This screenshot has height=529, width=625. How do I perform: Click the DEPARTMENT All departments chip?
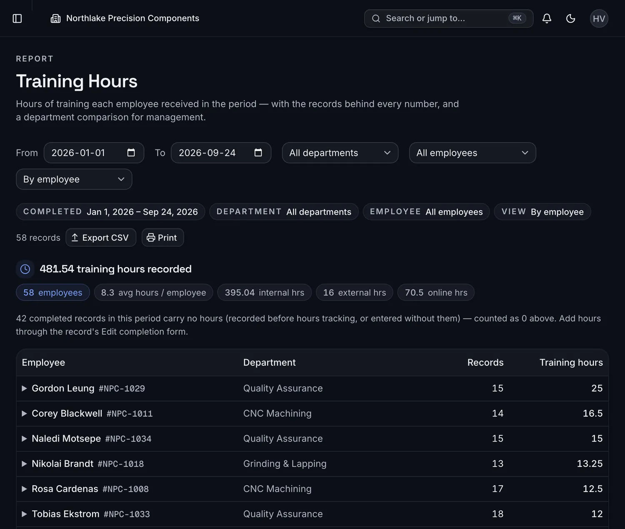click(284, 211)
